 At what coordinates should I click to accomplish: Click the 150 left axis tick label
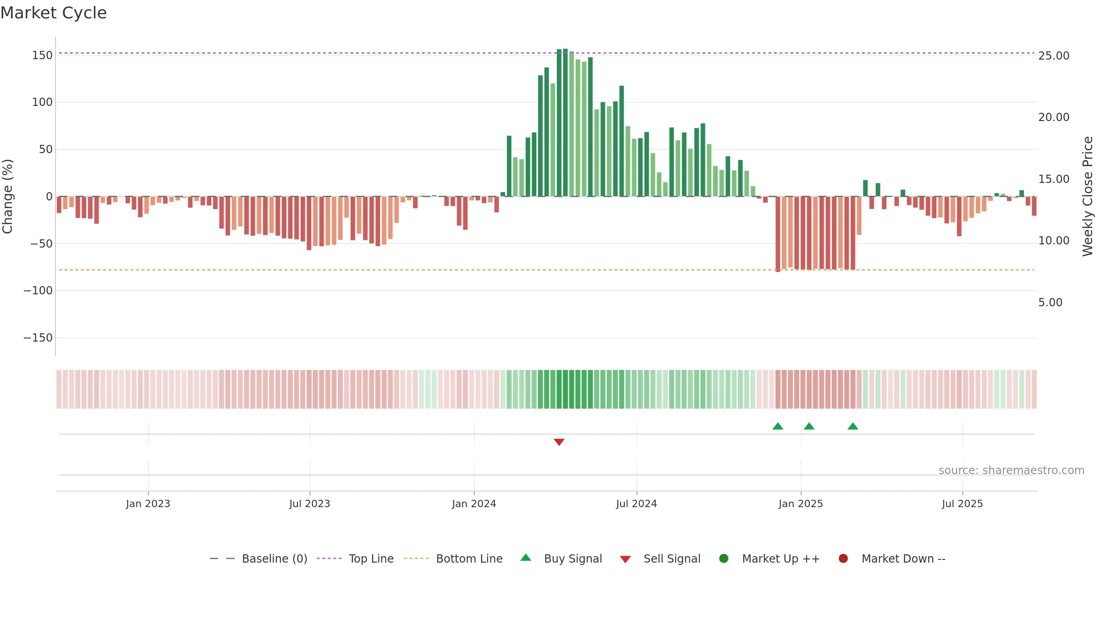[42, 55]
